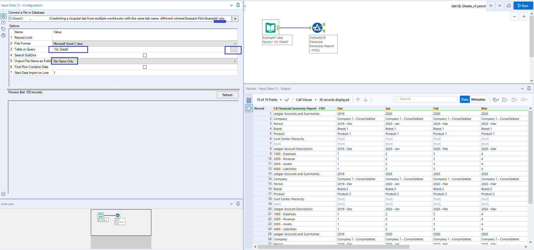Click the results vertical scrollbar
The width and height of the screenshot is (534, 250).
[x=530, y=157]
